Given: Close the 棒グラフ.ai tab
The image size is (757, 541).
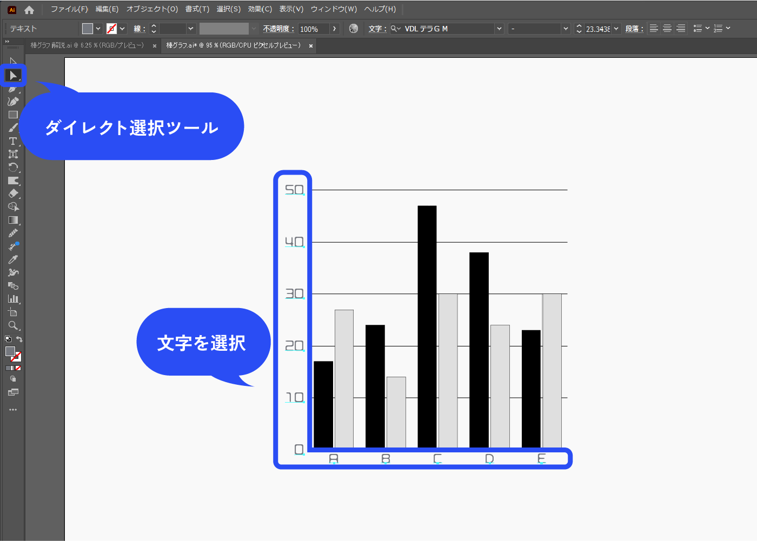Looking at the screenshot, I should 311,46.
